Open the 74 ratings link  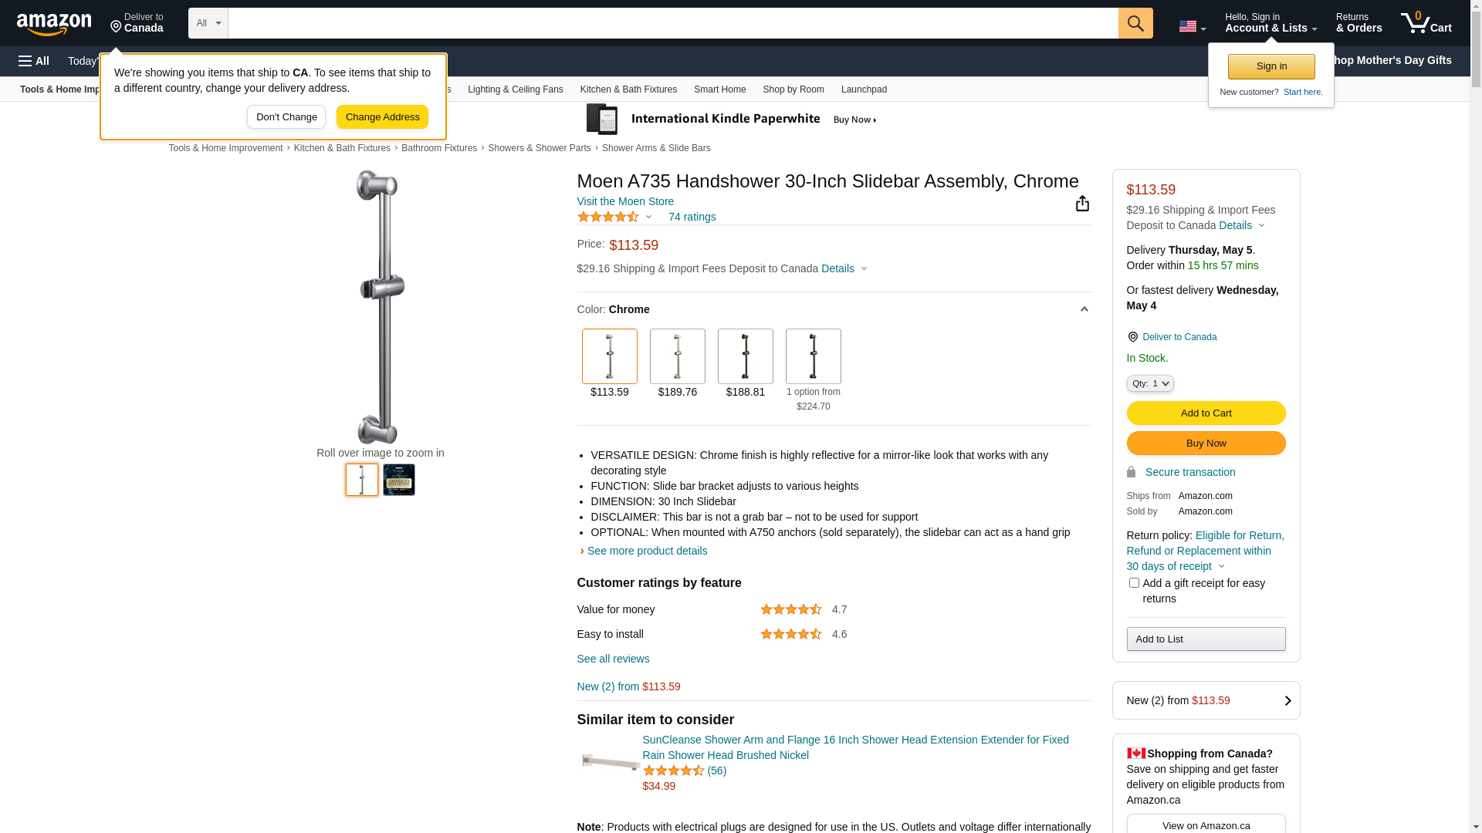tap(692, 218)
